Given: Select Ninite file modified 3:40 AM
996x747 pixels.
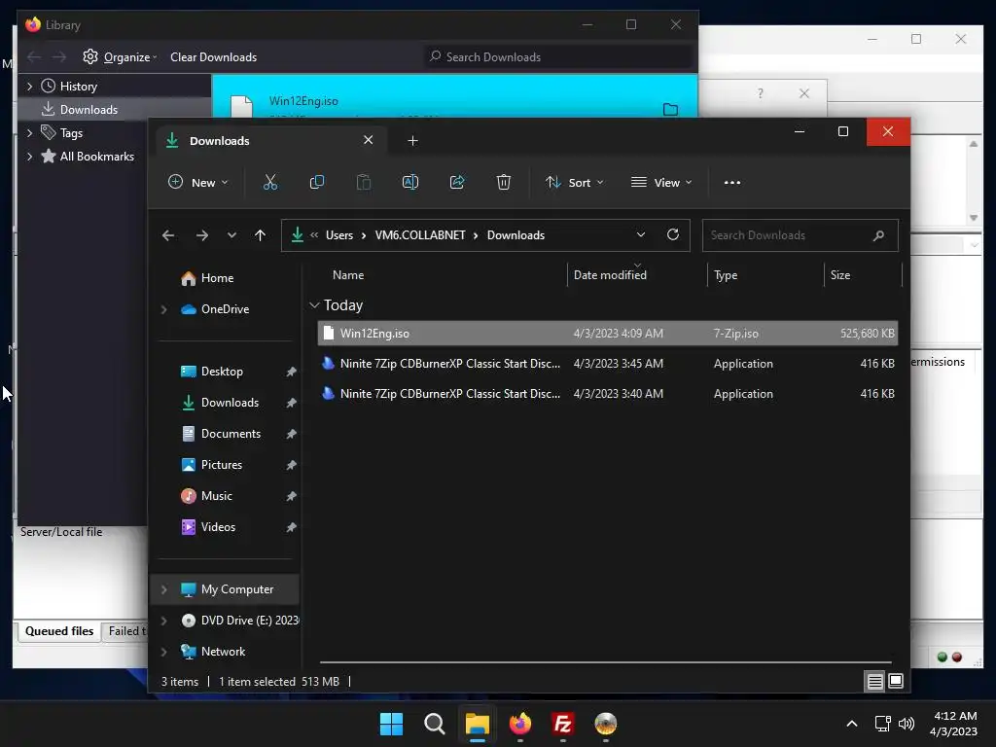Looking at the screenshot, I should (608, 394).
